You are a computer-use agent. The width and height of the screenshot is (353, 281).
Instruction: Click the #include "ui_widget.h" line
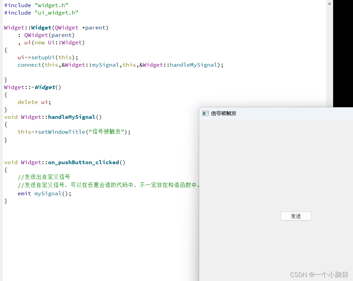(x=41, y=13)
